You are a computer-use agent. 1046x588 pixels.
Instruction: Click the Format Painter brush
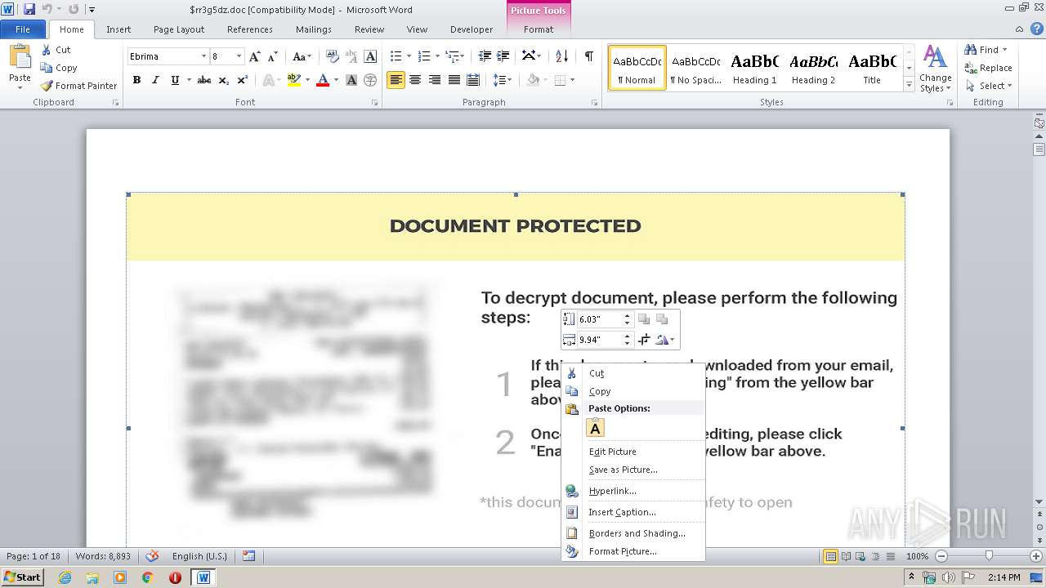click(x=78, y=86)
